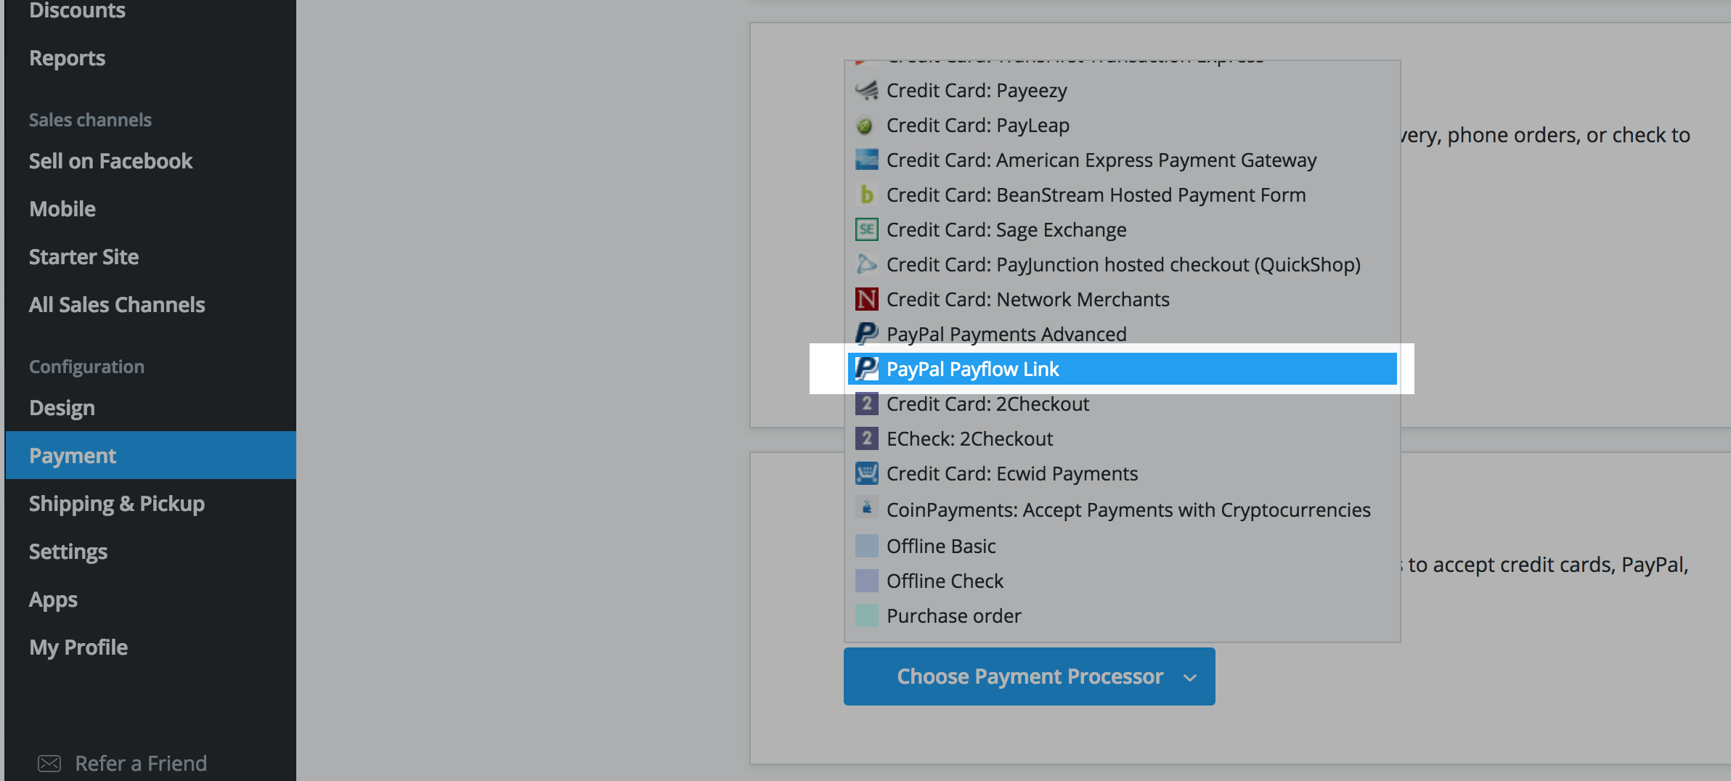The width and height of the screenshot is (1731, 781).
Task: Click the Network Merchants N icon
Action: pos(866,299)
